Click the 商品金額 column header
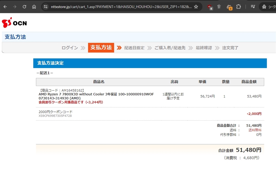 [x=249, y=82]
